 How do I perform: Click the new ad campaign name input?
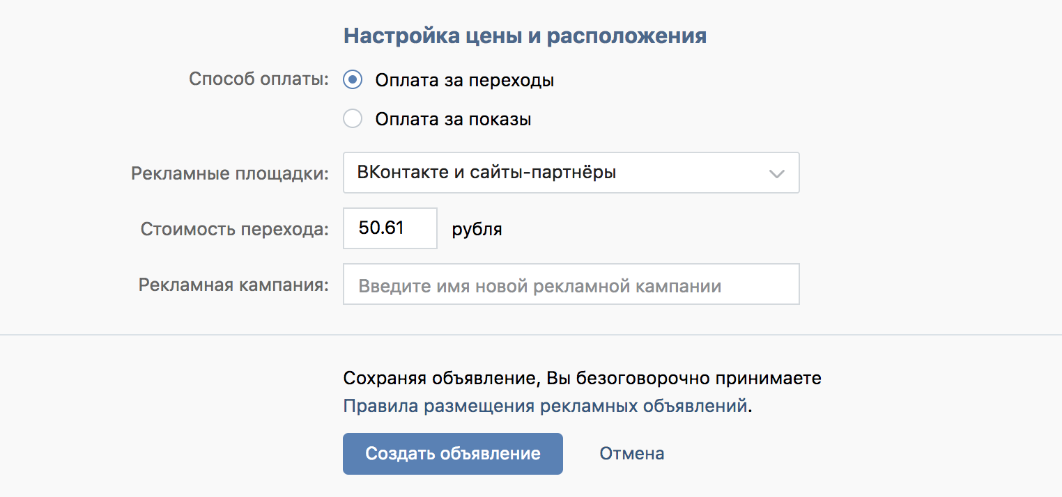tap(571, 284)
